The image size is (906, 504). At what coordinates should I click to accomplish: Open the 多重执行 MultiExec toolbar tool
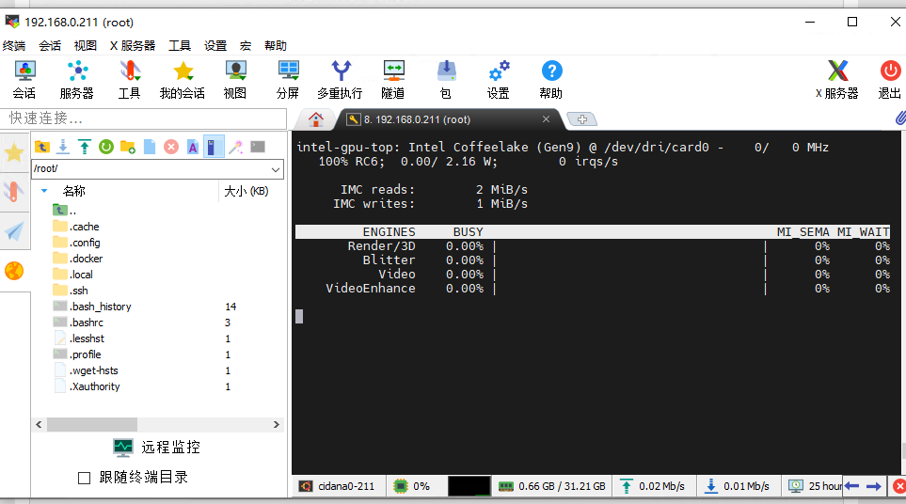[340, 79]
